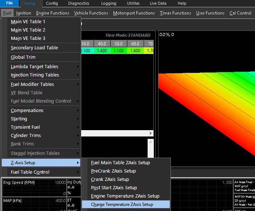Expand Starting submenu

[41, 119]
